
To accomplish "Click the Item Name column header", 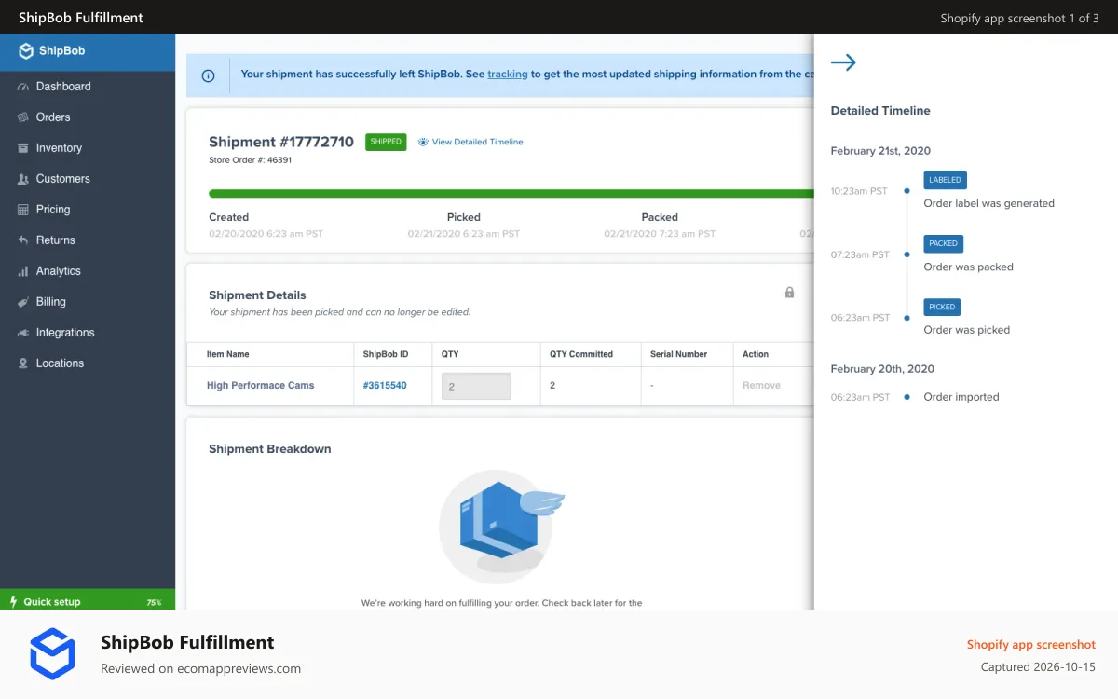I will click(227, 354).
